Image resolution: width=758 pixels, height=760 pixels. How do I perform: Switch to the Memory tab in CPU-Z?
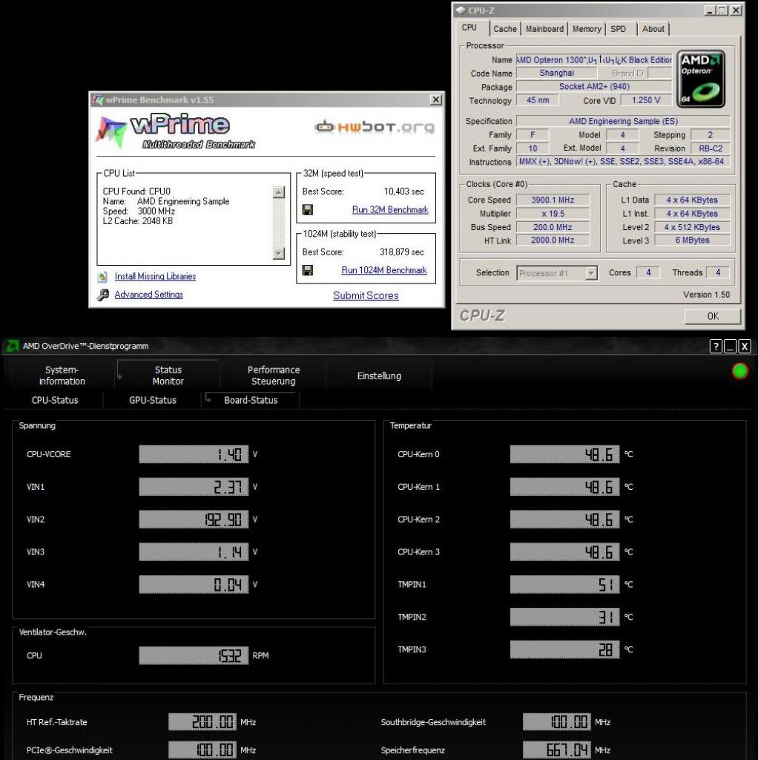coord(587,29)
